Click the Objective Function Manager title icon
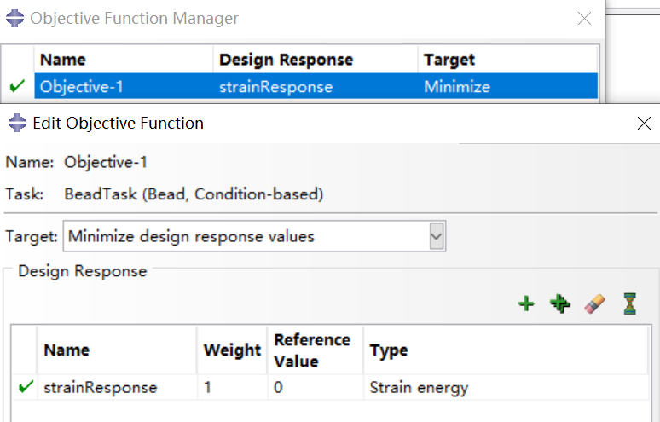This screenshot has height=422, width=660. (15, 18)
